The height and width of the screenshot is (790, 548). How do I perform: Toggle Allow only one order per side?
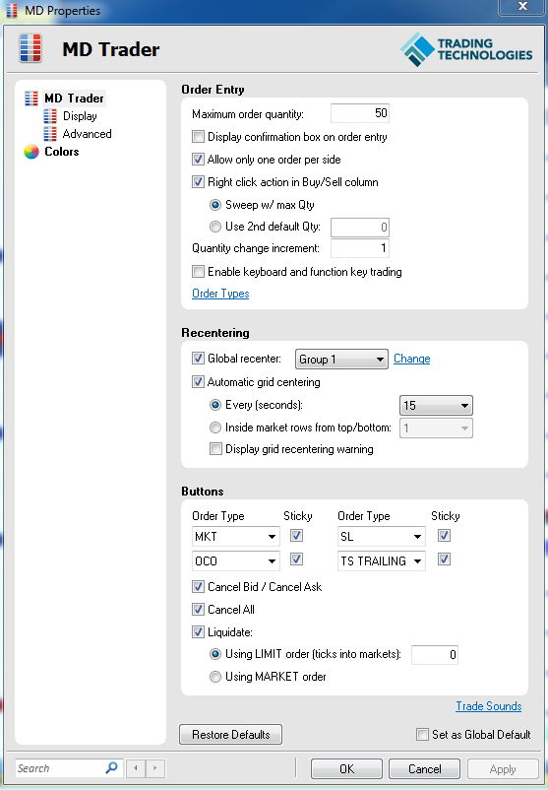199,160
